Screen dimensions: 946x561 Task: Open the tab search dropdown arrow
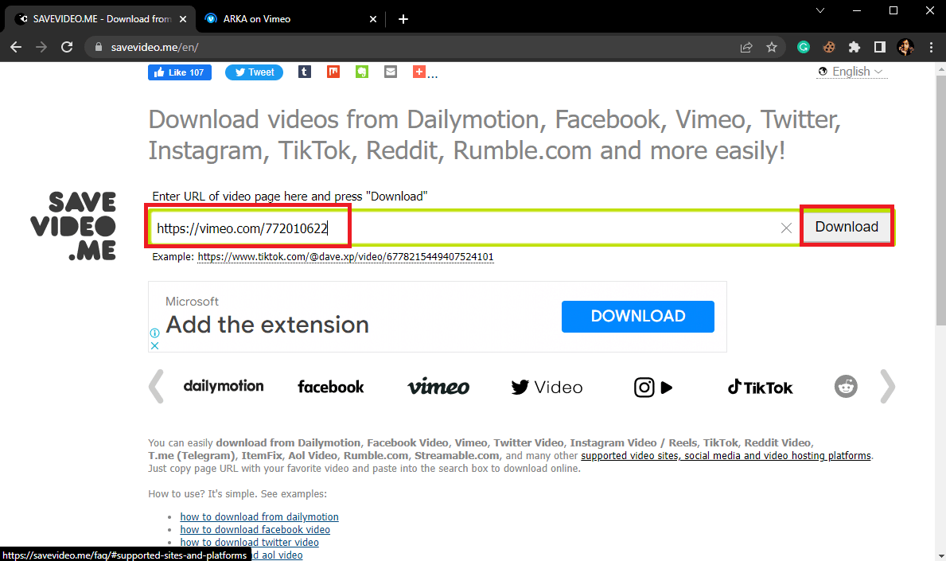(x=820, y=10)
